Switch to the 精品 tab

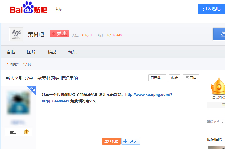pyautogui.click(x=52, y=52)
